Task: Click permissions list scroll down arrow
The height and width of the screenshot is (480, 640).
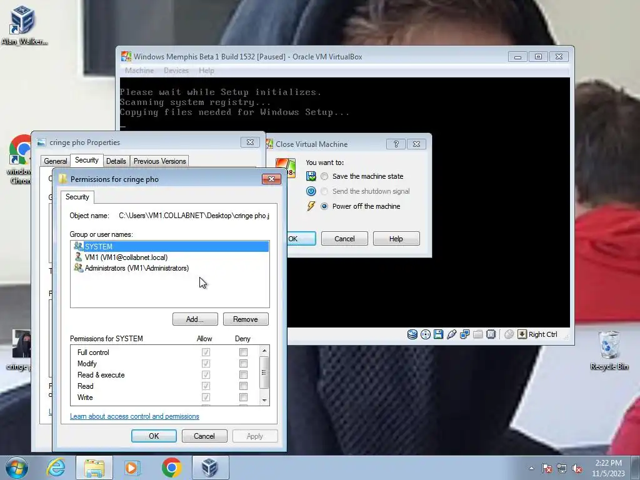Action: point(264,401)
